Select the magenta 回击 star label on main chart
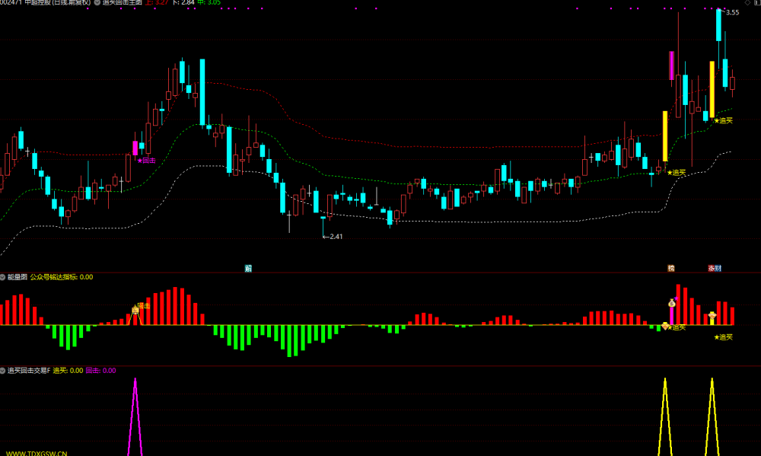Viewport: 761px width, 456px height. [147, 161]
